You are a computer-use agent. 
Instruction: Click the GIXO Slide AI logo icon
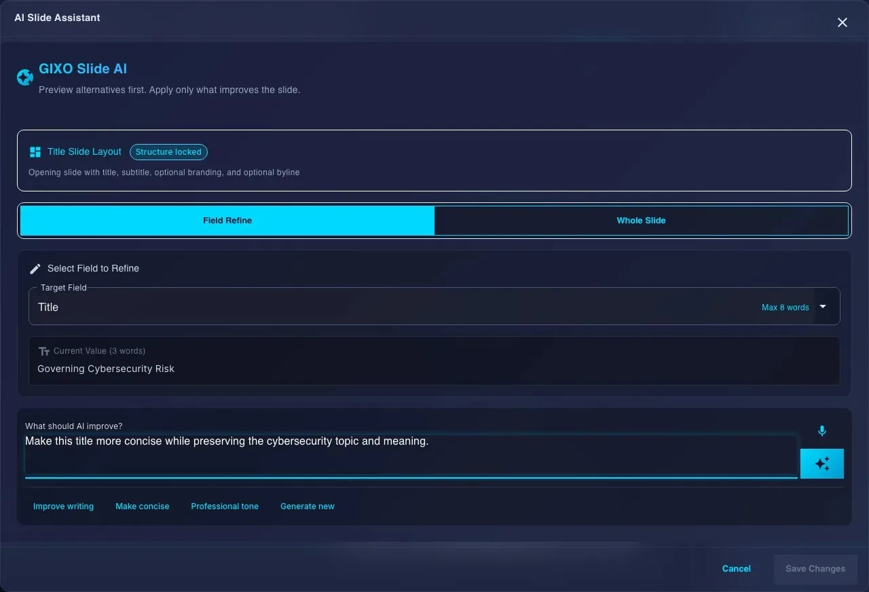[x=25, y=77]
